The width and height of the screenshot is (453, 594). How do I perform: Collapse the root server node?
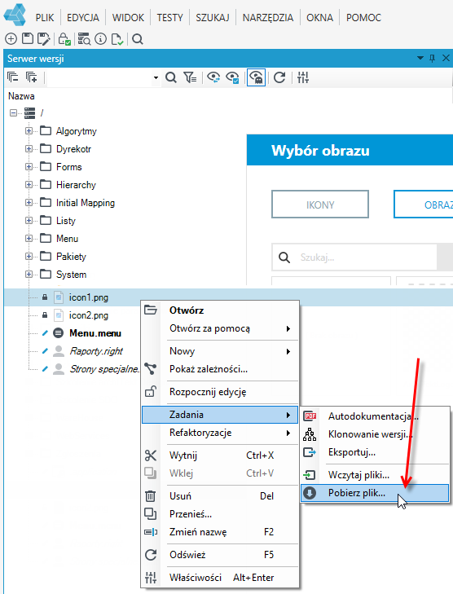click(x=13, y=112)
